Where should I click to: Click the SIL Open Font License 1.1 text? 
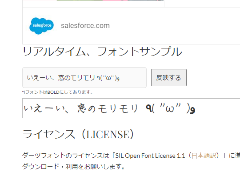click(150, 156)
